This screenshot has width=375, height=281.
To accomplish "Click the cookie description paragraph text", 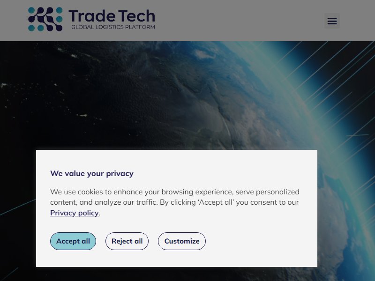I will [174, 202].
